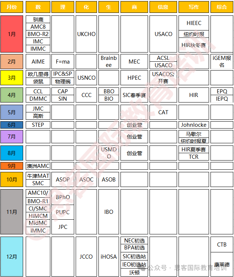The image size is (234, 277).
Task: Click the yellow 3月 month cell
Action: point(12,78)
